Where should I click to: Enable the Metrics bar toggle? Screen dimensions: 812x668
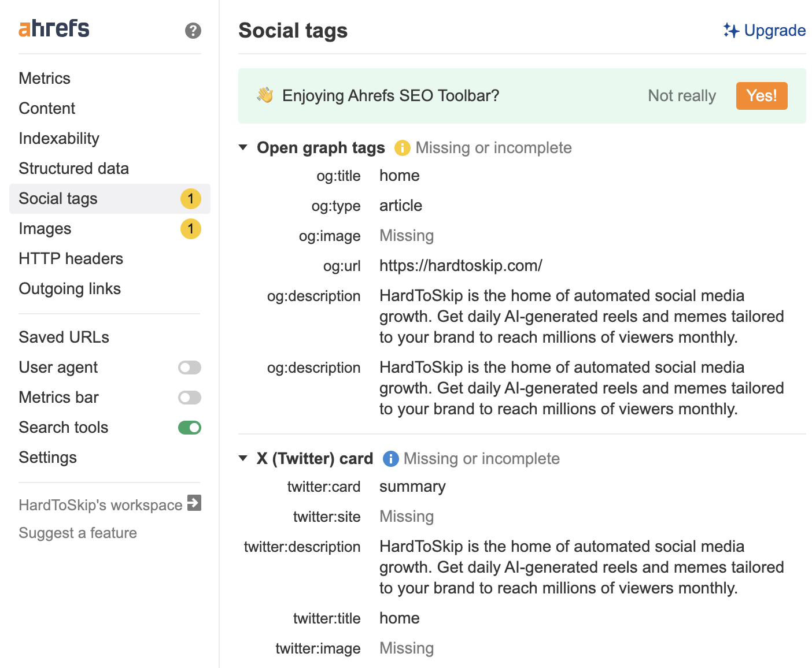tap(189, 398)
